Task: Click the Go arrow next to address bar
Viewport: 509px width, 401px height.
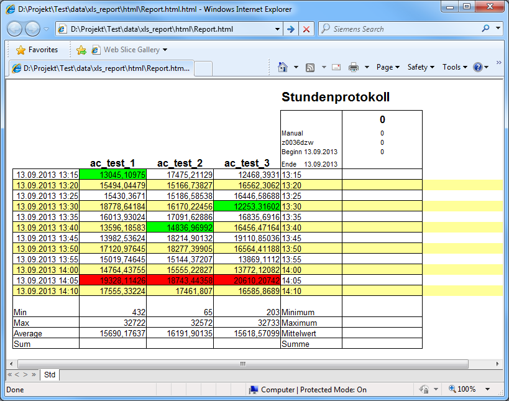Action: click(x=290, y=29)
